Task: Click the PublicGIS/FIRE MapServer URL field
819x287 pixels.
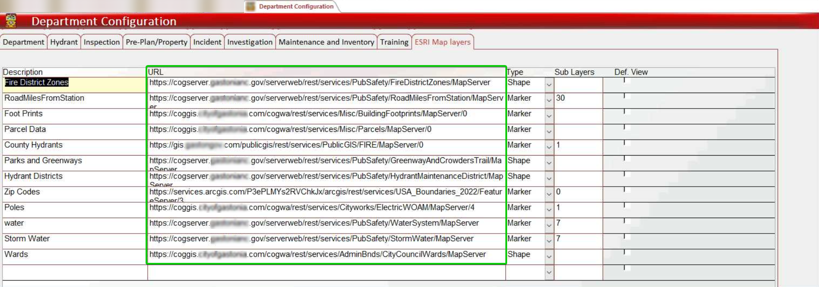Action: pyautogui.click(x=327, y=147)
